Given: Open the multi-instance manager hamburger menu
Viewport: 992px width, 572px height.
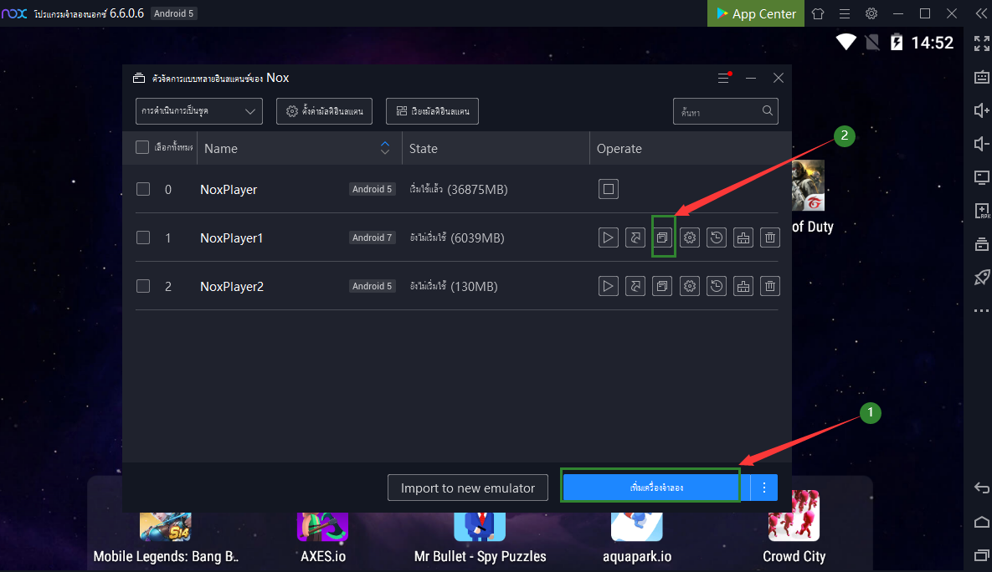Looking at the screenshot, I should click(723, 78).
